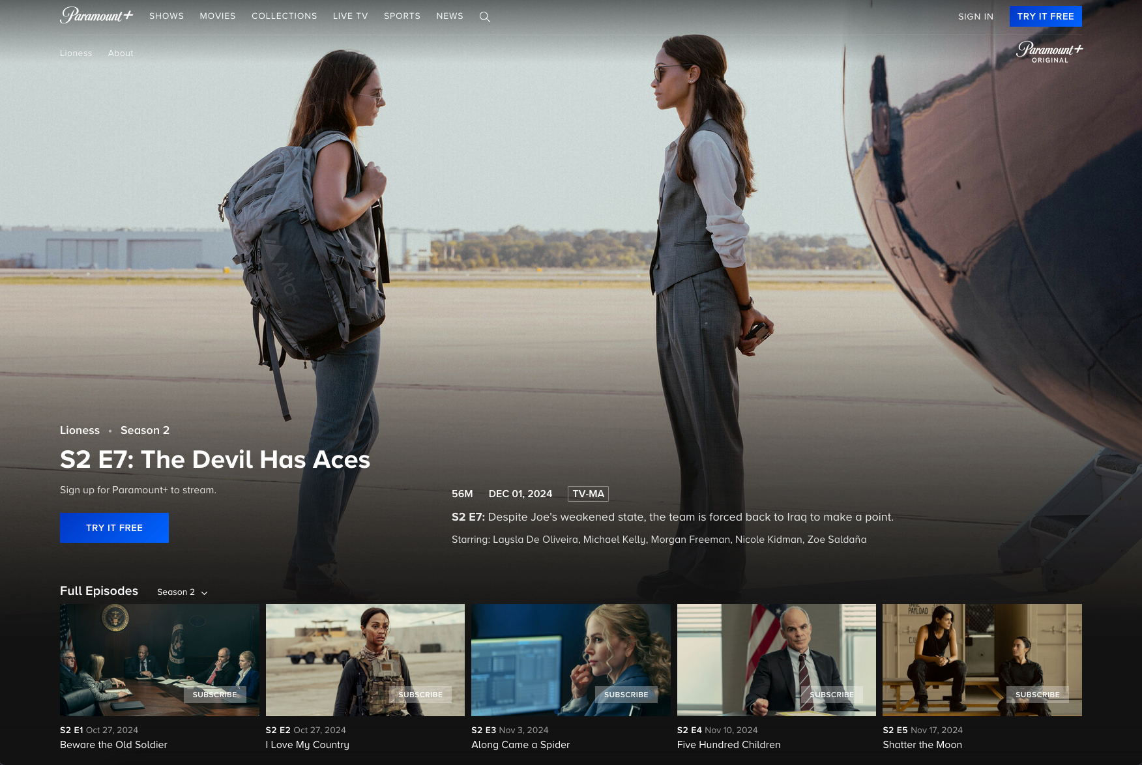
Task: Click Subscribe on S2 E1 thumbnail
Action: click(215, 695)
